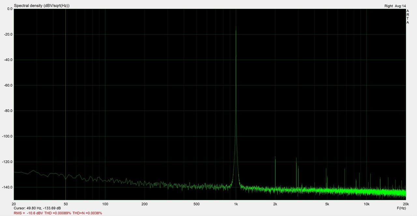Click the '10k' frequency axis label

tap(367, 204)
